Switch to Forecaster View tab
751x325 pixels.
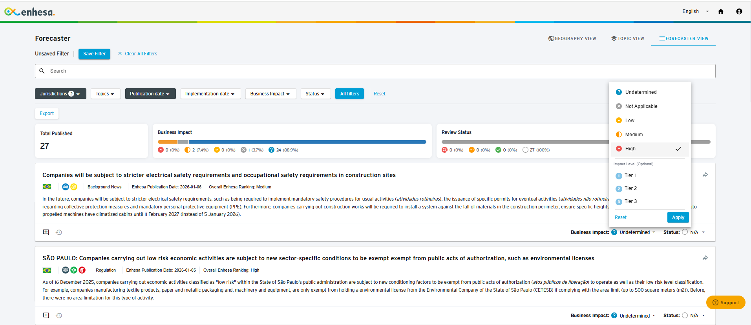(x=683, y=38)
